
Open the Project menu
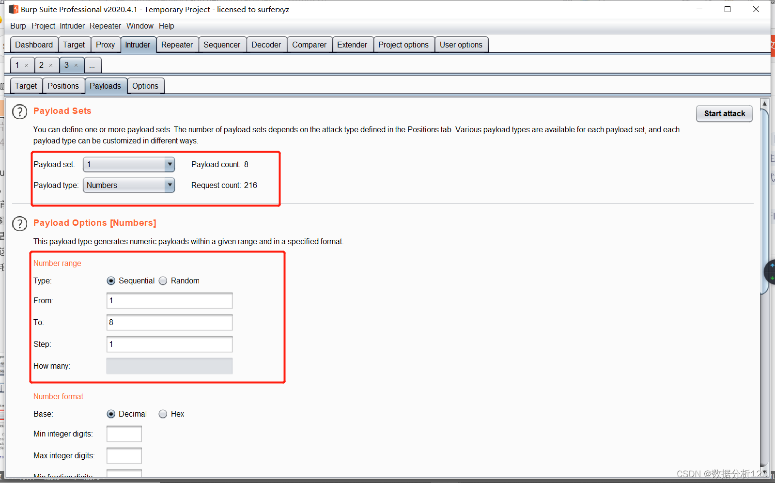[43, 26]
